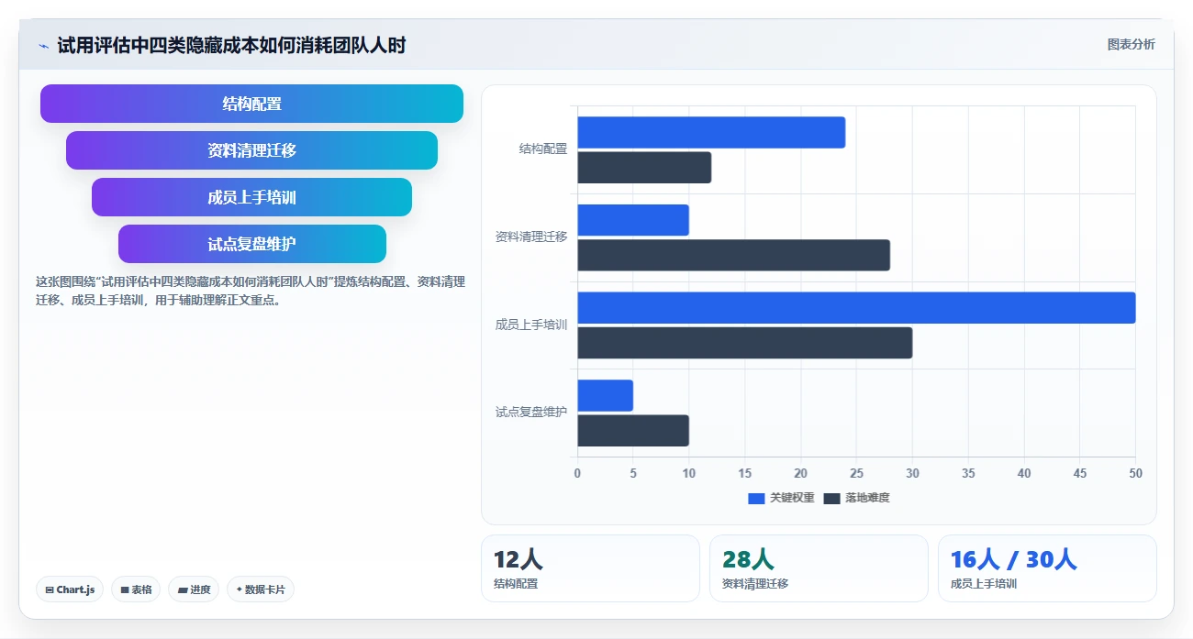Toggle the 落地难度 legend swatch
Image resolution: width=1193 pixels, height=639 pixels.
coord(831,498)
